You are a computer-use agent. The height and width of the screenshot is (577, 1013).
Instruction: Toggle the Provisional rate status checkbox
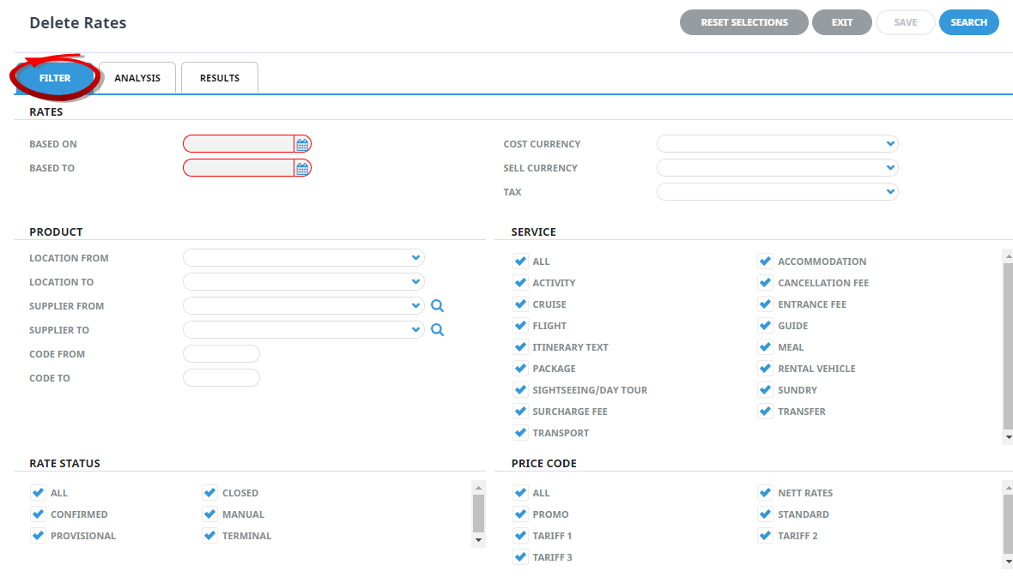38,536
